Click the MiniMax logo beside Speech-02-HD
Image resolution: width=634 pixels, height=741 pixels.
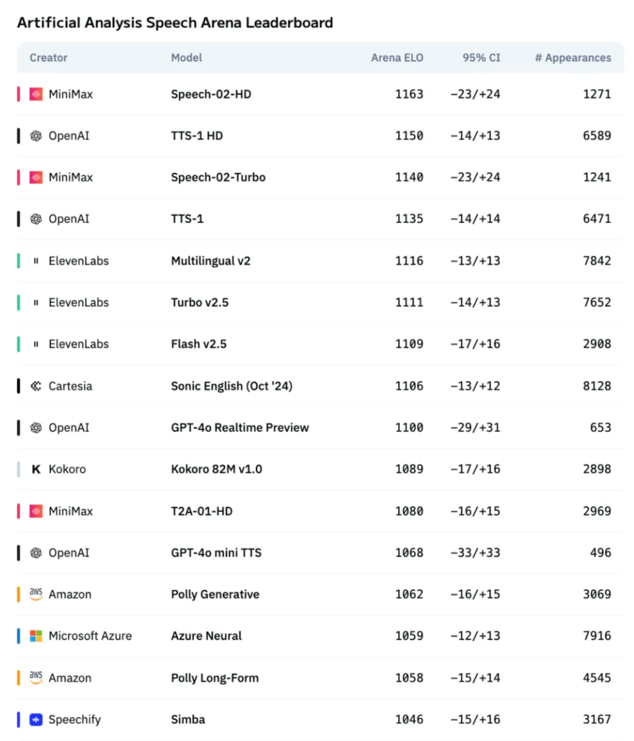click(36, 94)
